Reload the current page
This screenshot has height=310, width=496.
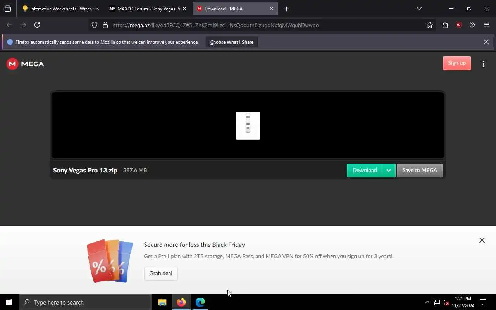[x=37, y=25]
